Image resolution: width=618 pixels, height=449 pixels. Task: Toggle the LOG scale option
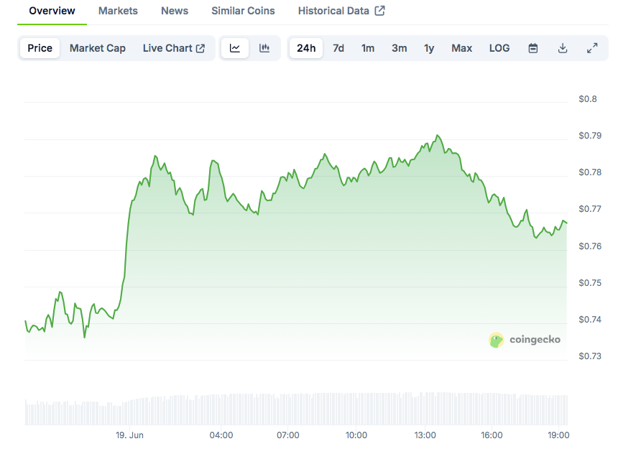pos(499,48)
